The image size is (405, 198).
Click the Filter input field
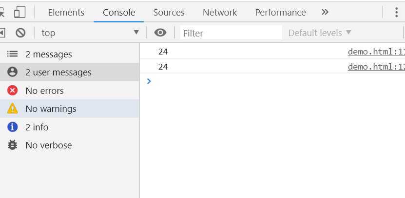[x=231, y=33]
